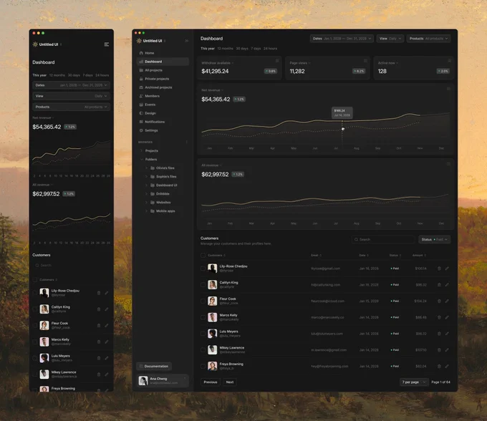Image resolution: width=487 pixels, height=421 pixels.
Task: Open All revenue chart options icon
Action: coord(448,164)
